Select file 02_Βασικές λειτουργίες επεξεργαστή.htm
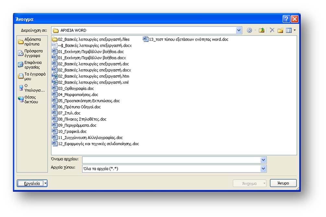Image resolution: width=326 pixels, height=217 pixels. click(x=90, y=76)
